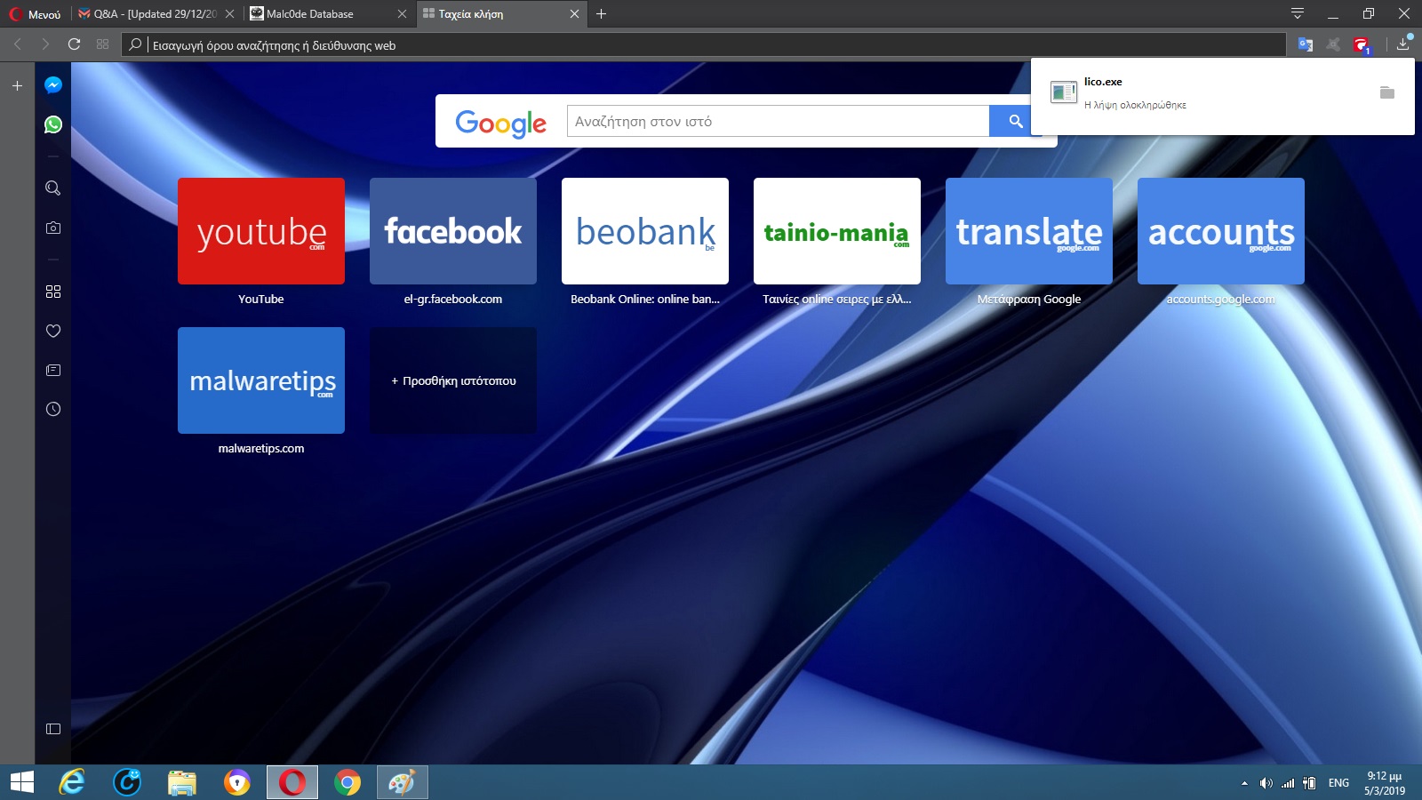This screenshot has height=800, width=1422.
Task: Click the Google search input field
Action: pyautogui.click(x=778, y=121)
